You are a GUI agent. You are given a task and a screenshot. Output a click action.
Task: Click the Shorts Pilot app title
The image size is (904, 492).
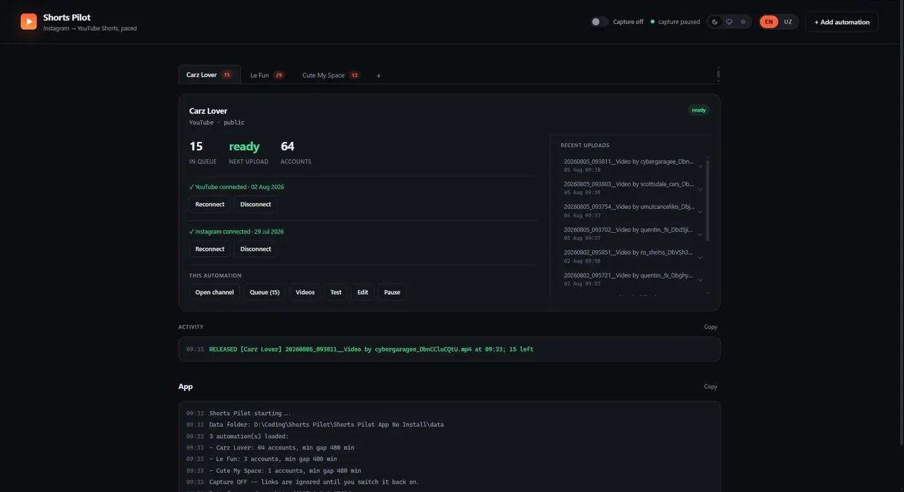point(67,17)
